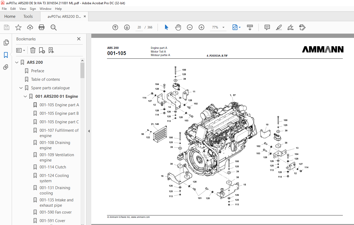
Task: Open the page thumbnails panel icon
Action: coord(6,43)
